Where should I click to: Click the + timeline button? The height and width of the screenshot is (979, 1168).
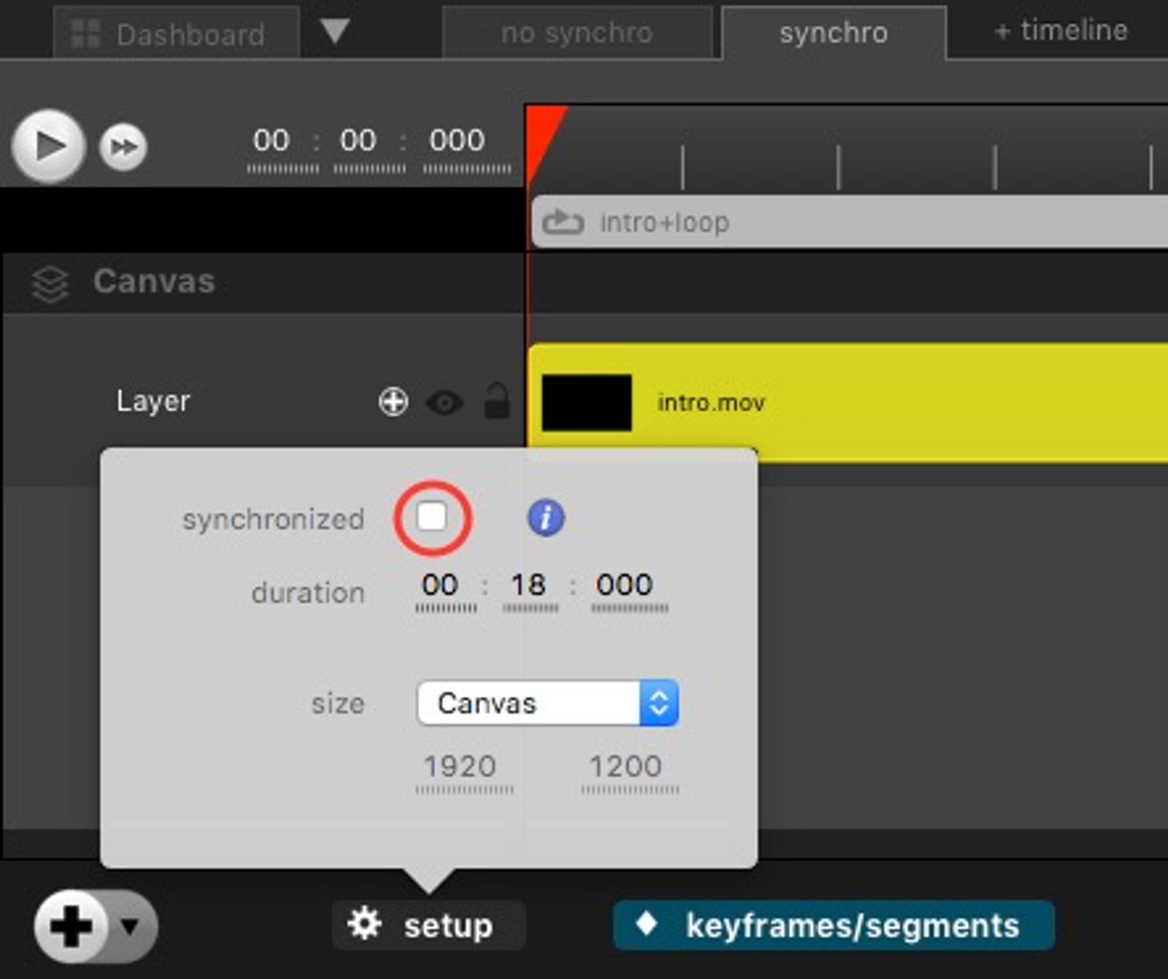point(1060,30)
